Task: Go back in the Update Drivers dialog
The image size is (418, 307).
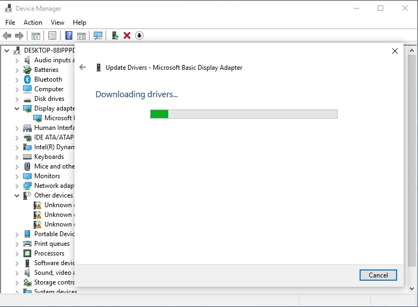Action: pos(83,67)
